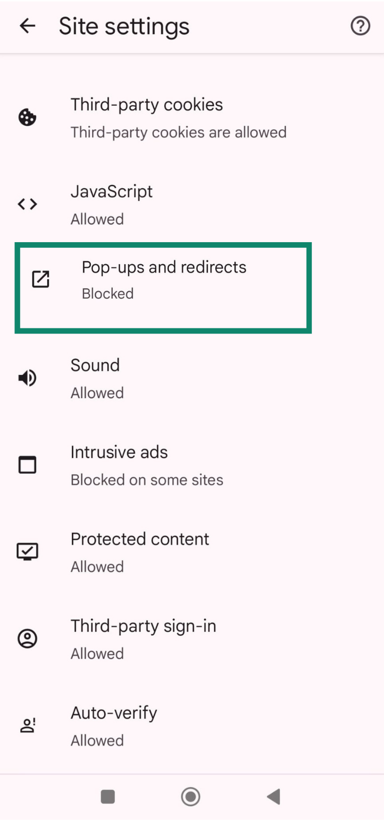Select the JavaScript code icon

(x=27, y=204)
